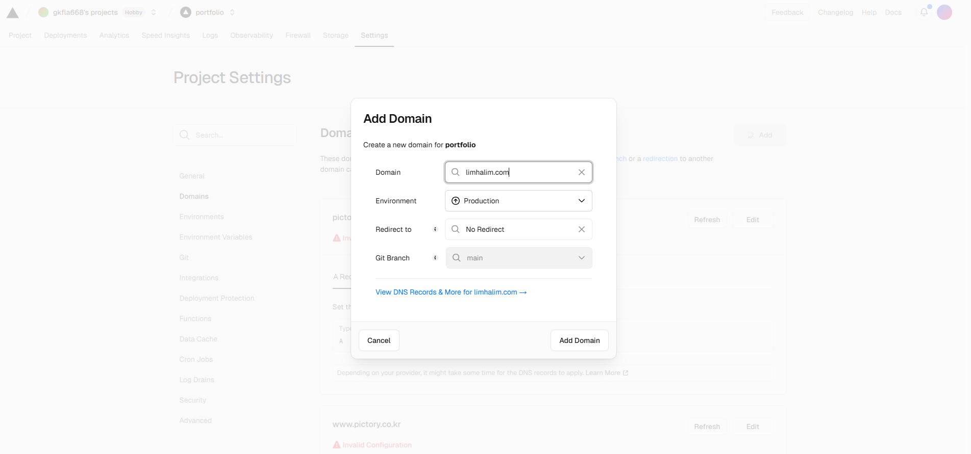Clear the No Redirect field with X
The height and width of the screenshot is (454, 971).
coord(582,229)
